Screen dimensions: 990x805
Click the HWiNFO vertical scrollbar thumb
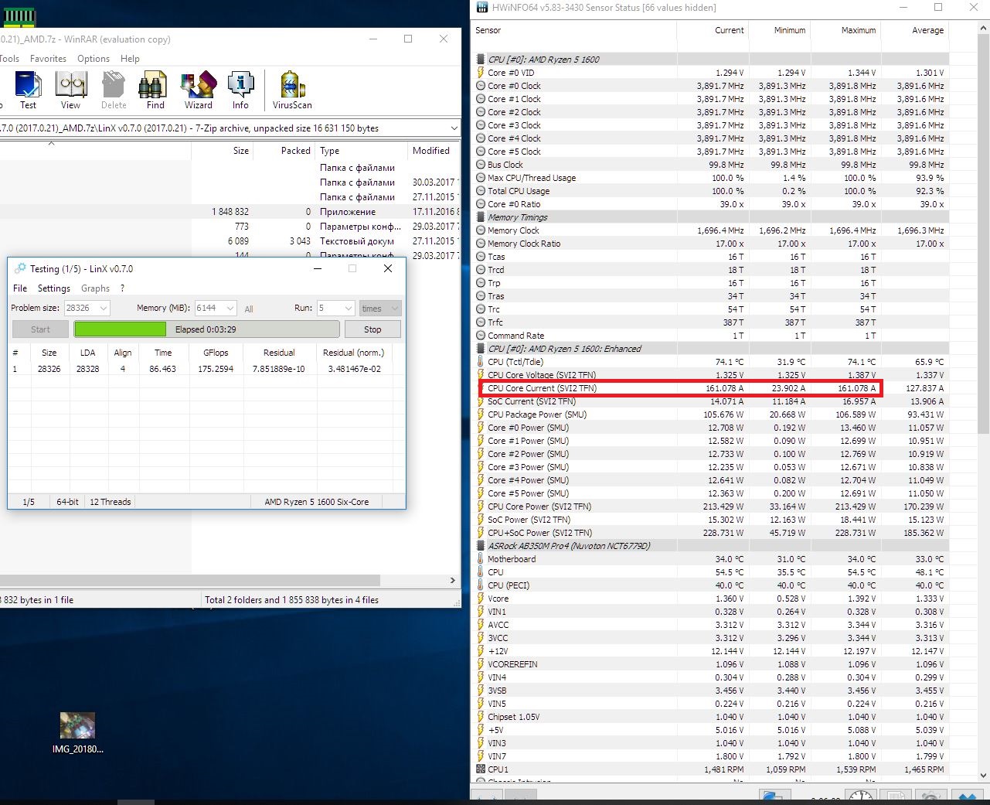click(x=984, y=232)
